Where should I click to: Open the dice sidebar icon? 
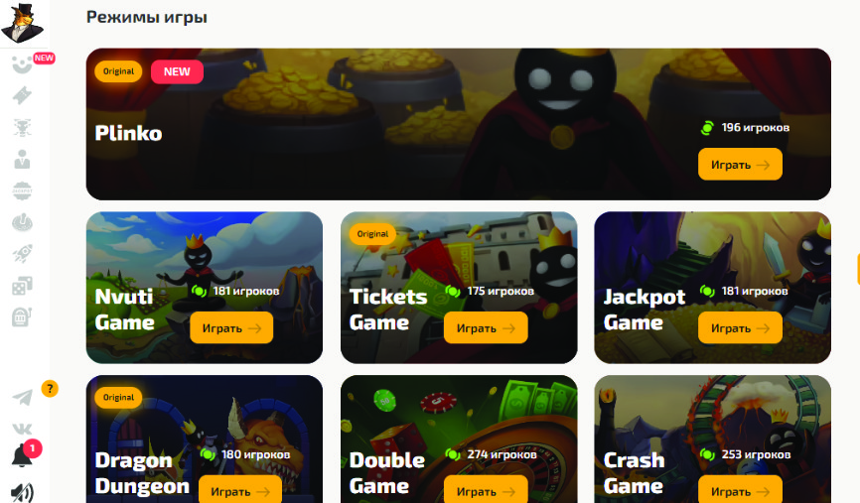23,286
